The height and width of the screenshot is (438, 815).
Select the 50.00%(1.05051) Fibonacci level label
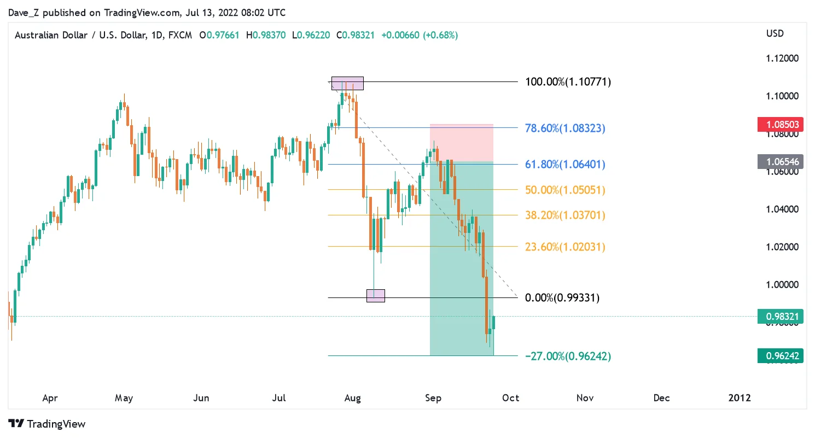(565, 190)
